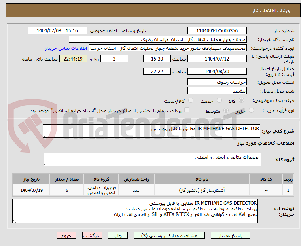Click the تاریخ نیاز column header
The width and height of the screenshot is (301, 246).
point(32,179)
